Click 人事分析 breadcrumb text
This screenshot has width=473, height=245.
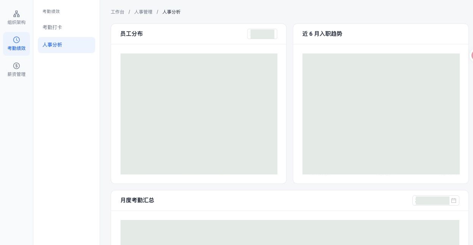(x=171, y=12)
